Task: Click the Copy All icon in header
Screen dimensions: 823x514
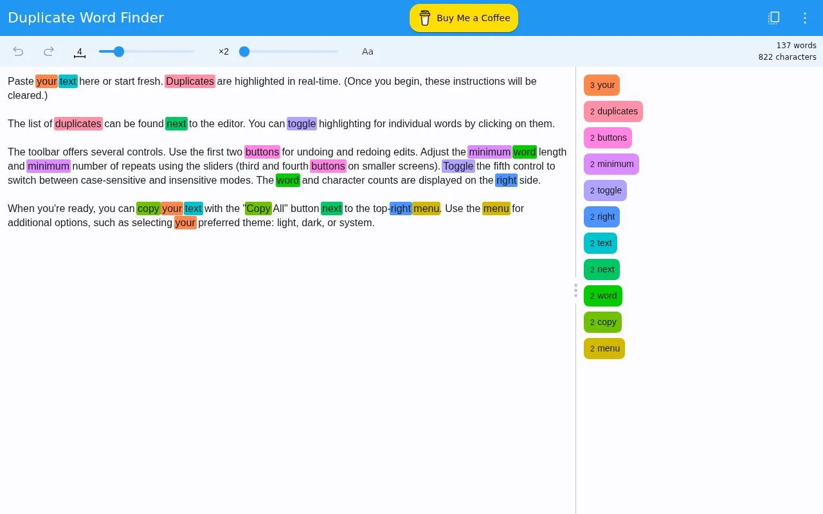Action: tap(774, 18)
